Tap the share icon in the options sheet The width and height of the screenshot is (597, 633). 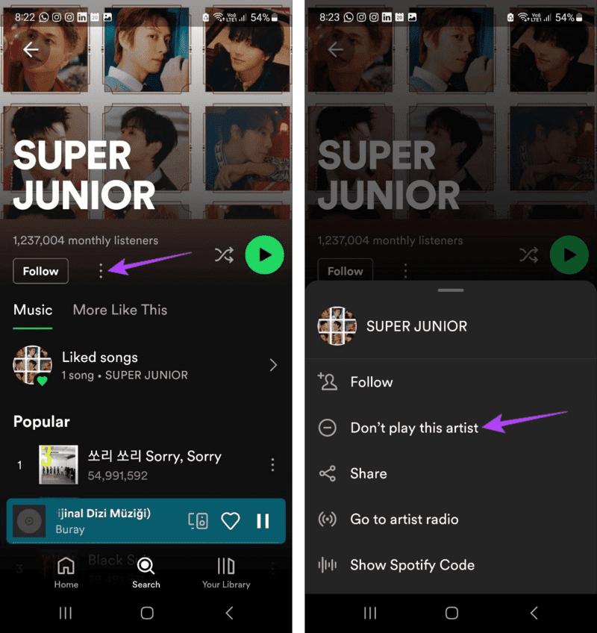click(328, 473)
